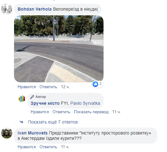The height and width of the screenshot is (152, 167).
Task: Like Ivan Murovets' comment
Action: [x=27, y=147]
